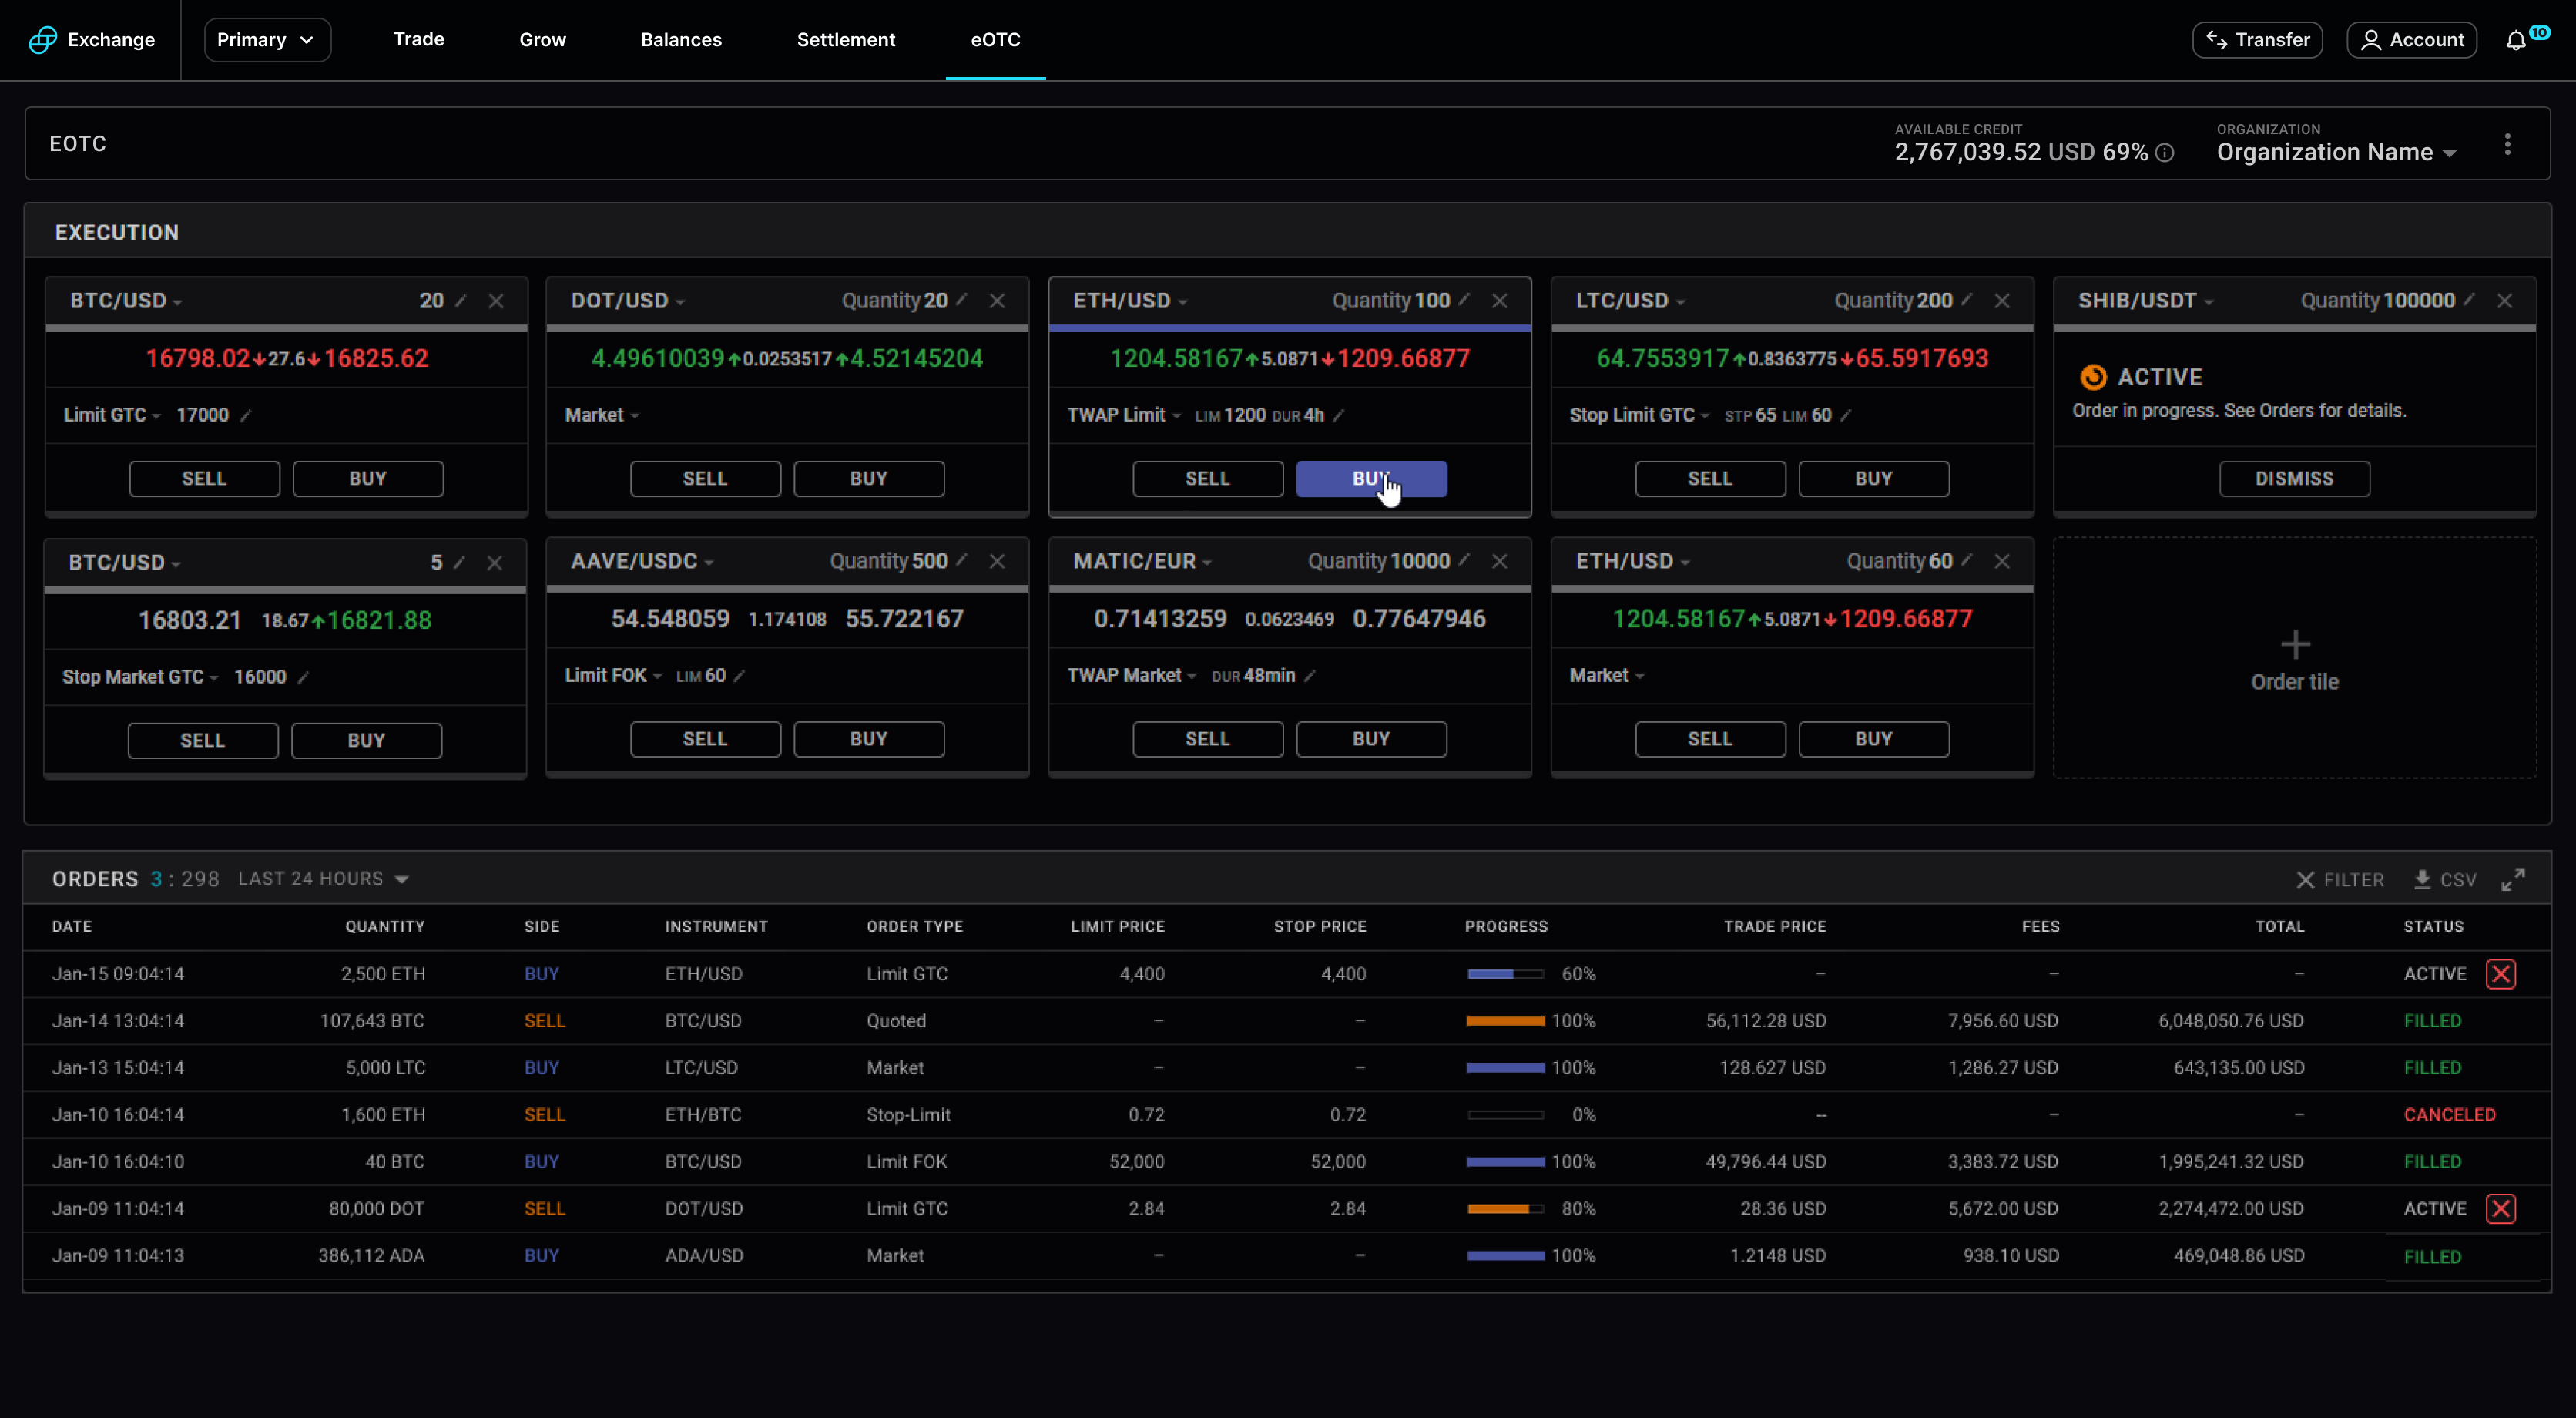Change DOT/USD instrument pair dropdown
2576x1418 pixels.
627,301
